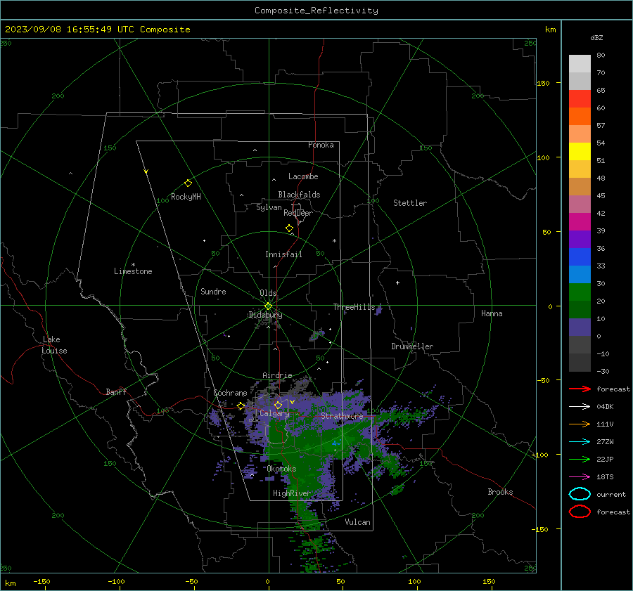The image size is (633, 591).
Task: Click the Stettler map label
Action: [410, 203]
